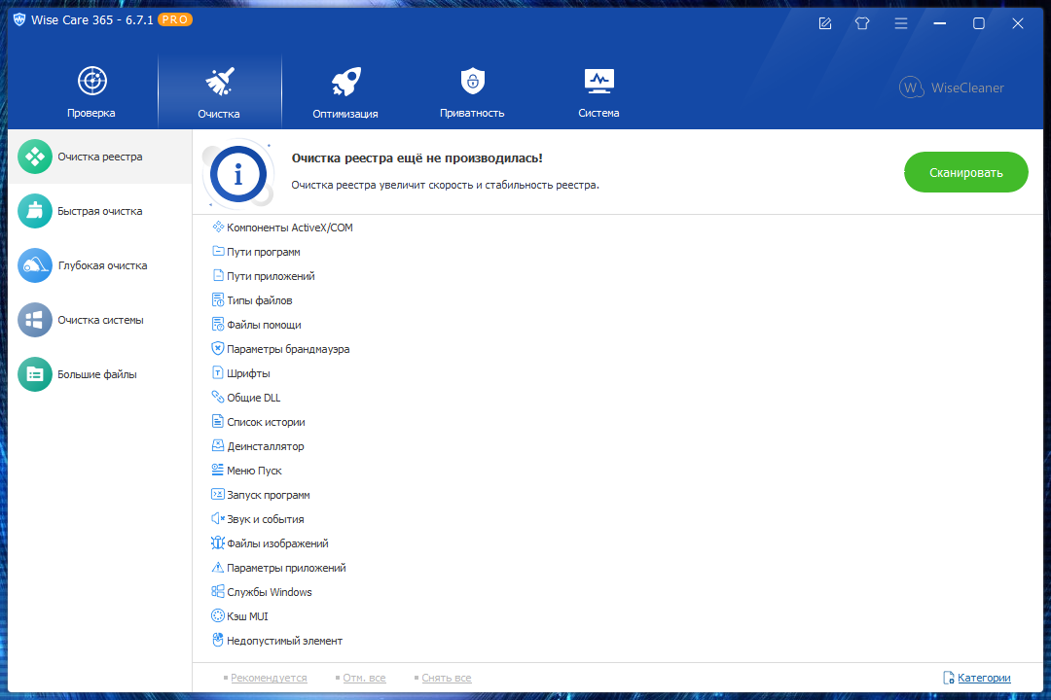Click the Службы Windows list entry

[x=269, y=592]
